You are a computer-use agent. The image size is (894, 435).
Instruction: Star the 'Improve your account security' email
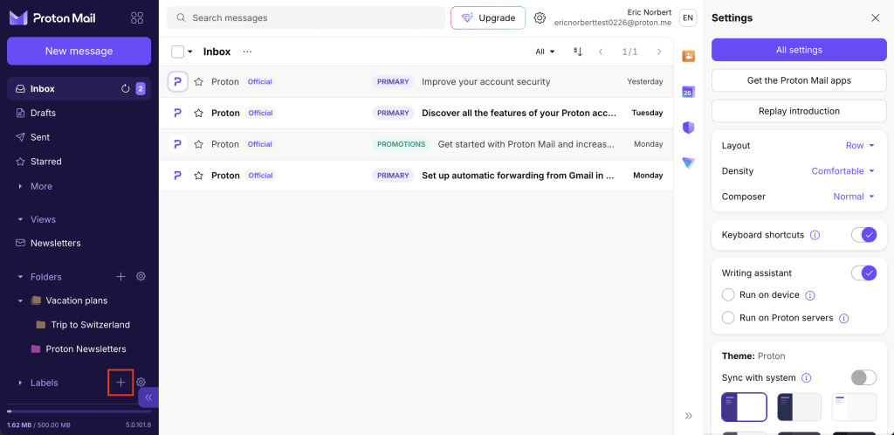198,81
